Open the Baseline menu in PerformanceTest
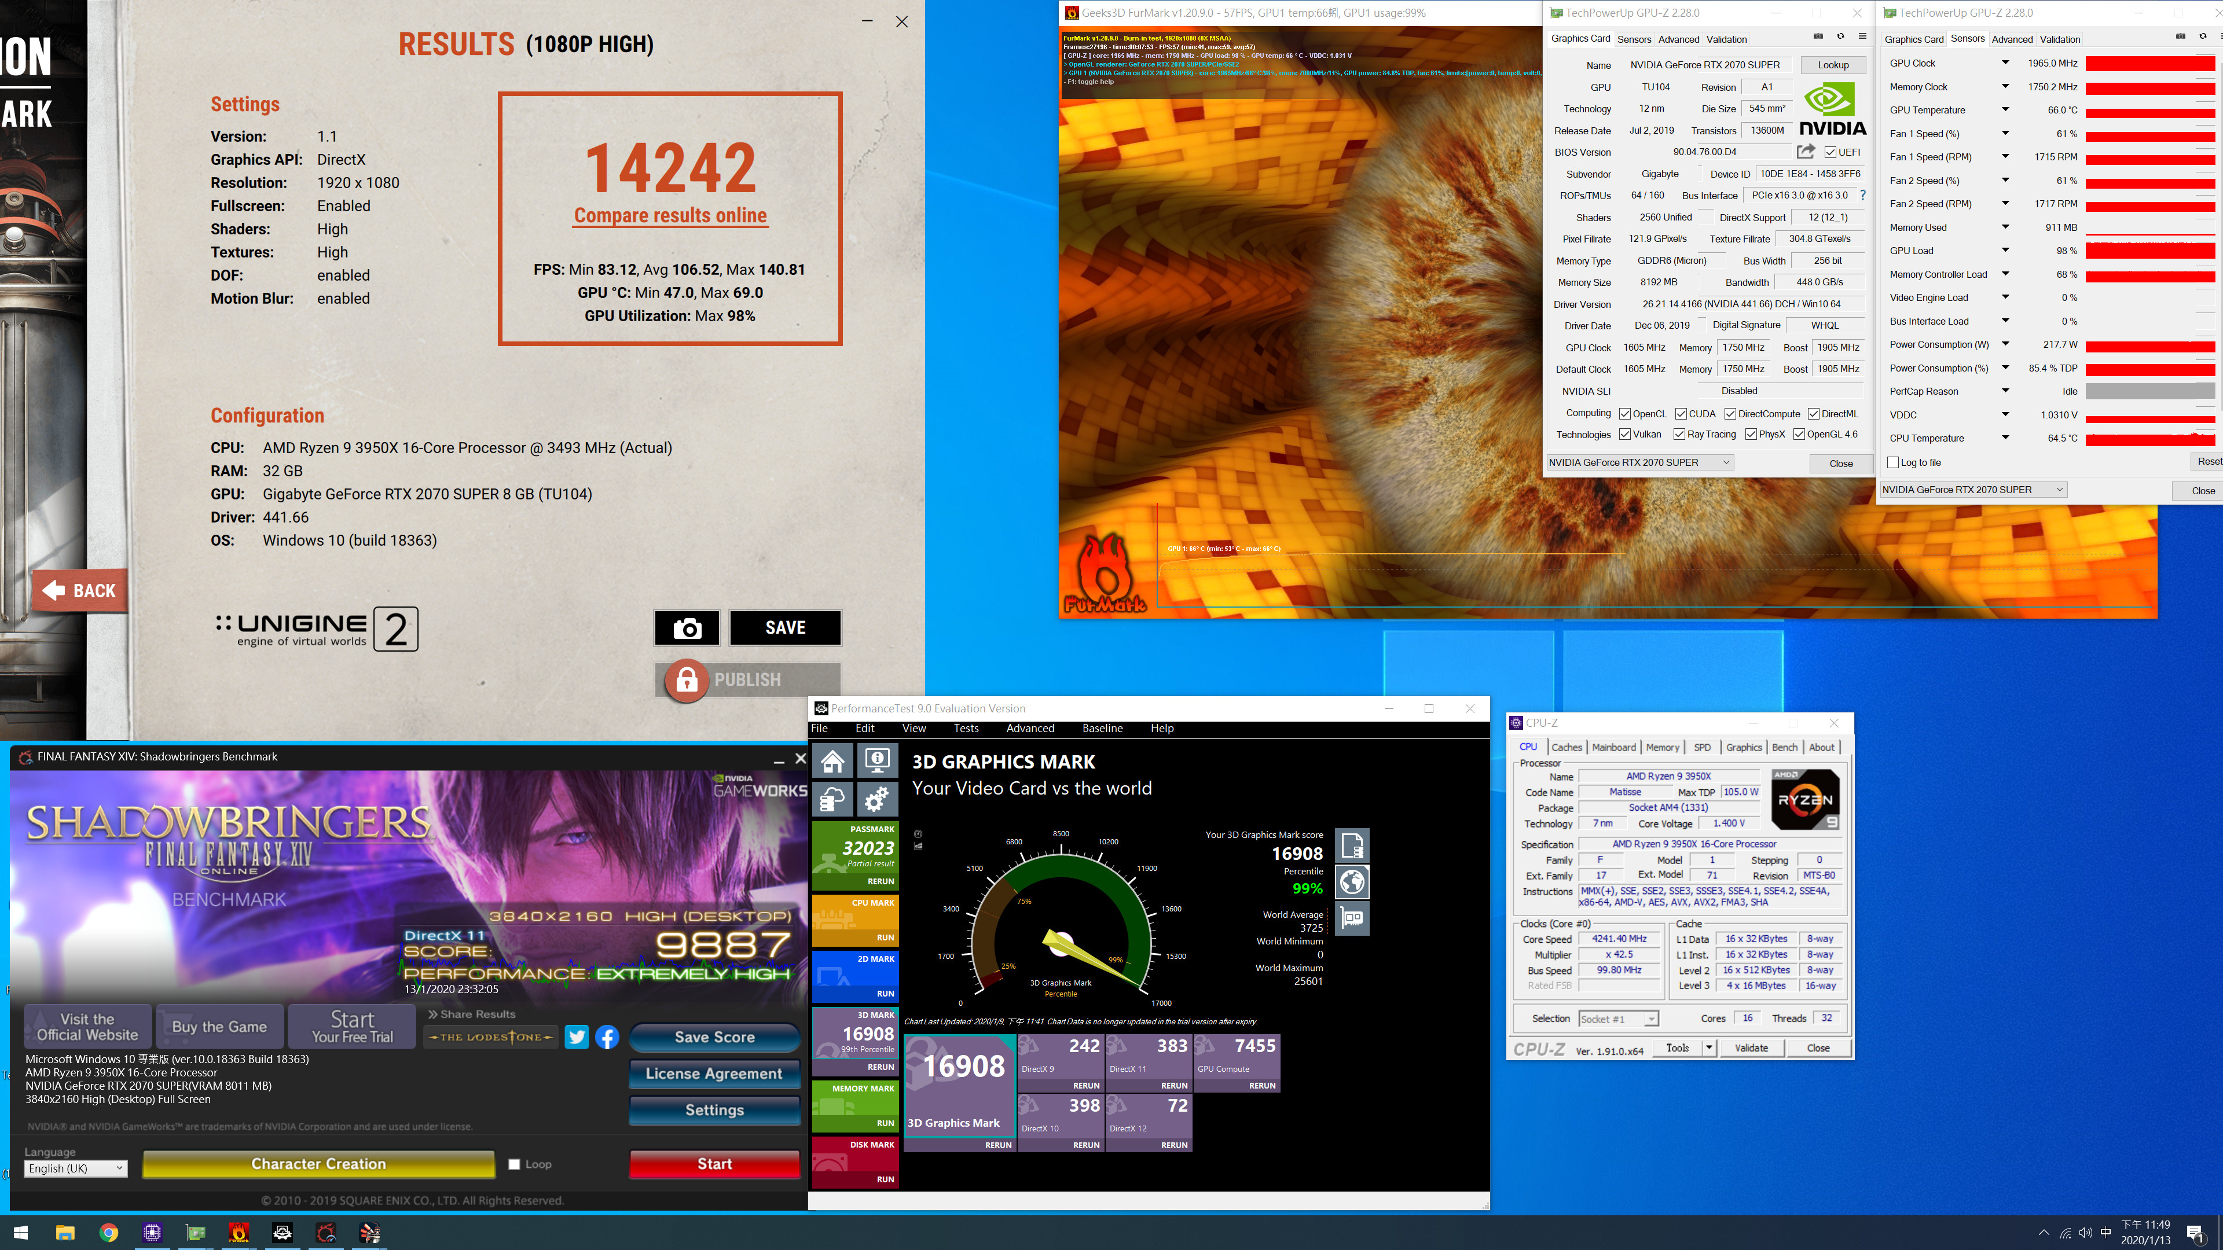 [x=1102, y=728]
